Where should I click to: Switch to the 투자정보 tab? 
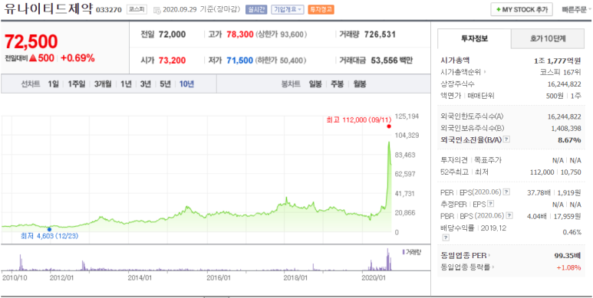(x=474, y=38)
